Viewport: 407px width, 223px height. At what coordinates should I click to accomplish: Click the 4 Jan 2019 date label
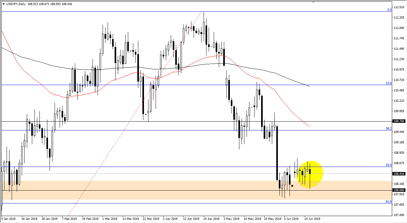pyautogui.click(x=8, y=218)
